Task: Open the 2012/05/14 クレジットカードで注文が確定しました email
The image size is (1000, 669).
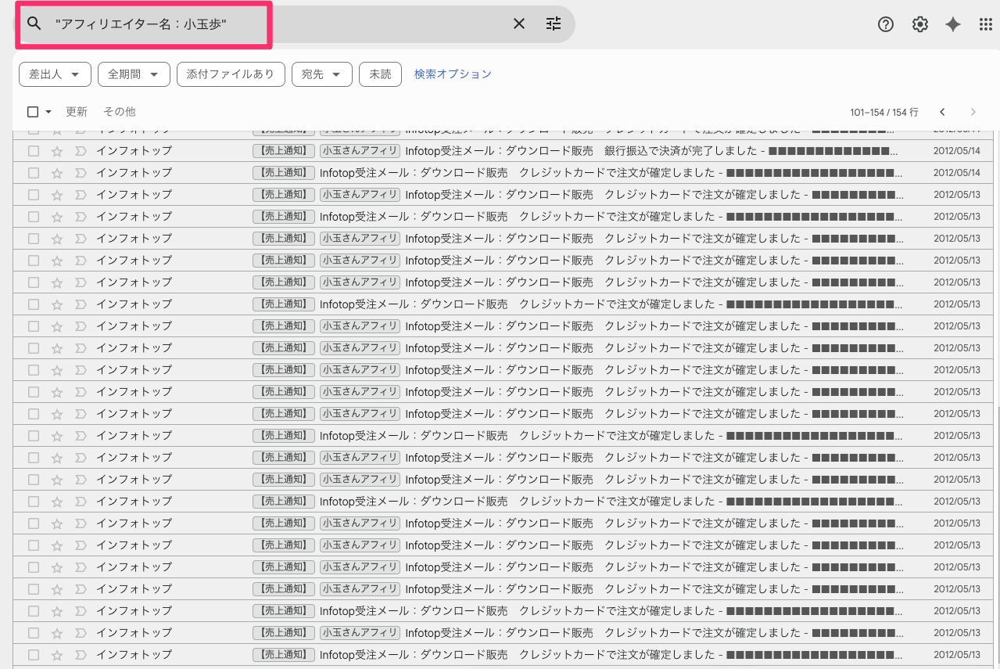Action: 518,173
